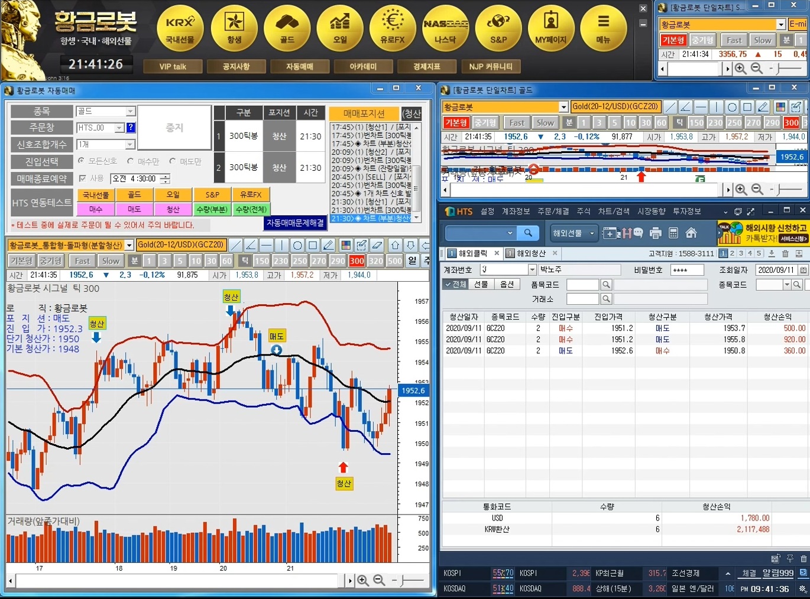Select pencil tool in main chart toolbar

pos(329,245)
